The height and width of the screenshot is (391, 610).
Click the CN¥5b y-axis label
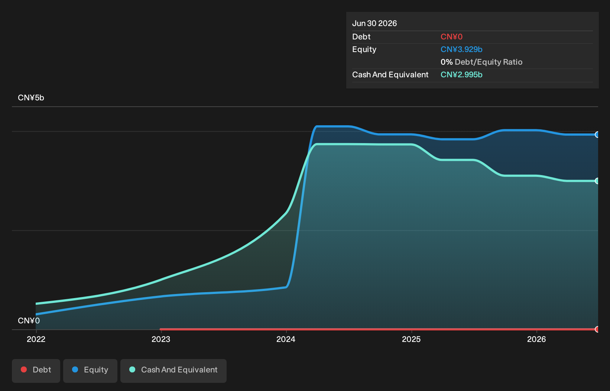31,98
